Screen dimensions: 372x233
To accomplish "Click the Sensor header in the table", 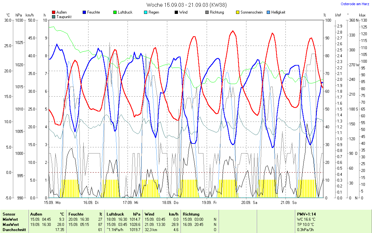I will coord(9,214).
